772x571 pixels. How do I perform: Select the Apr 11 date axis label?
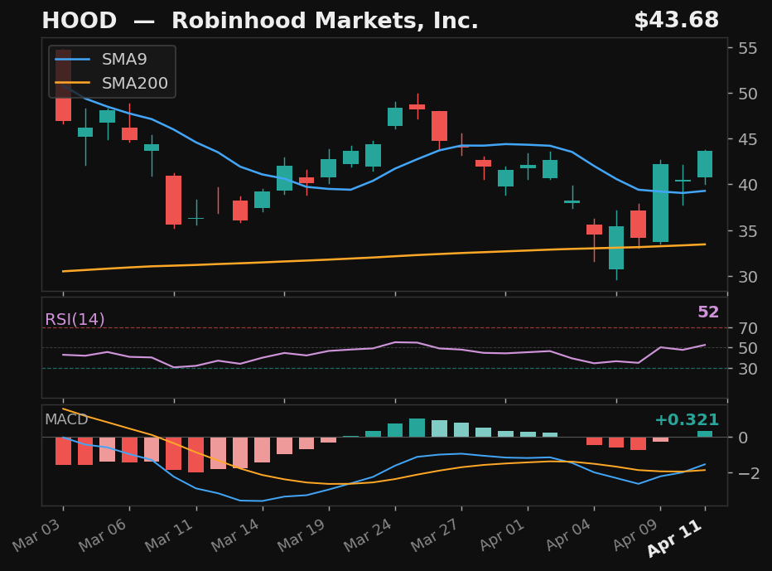675,538
